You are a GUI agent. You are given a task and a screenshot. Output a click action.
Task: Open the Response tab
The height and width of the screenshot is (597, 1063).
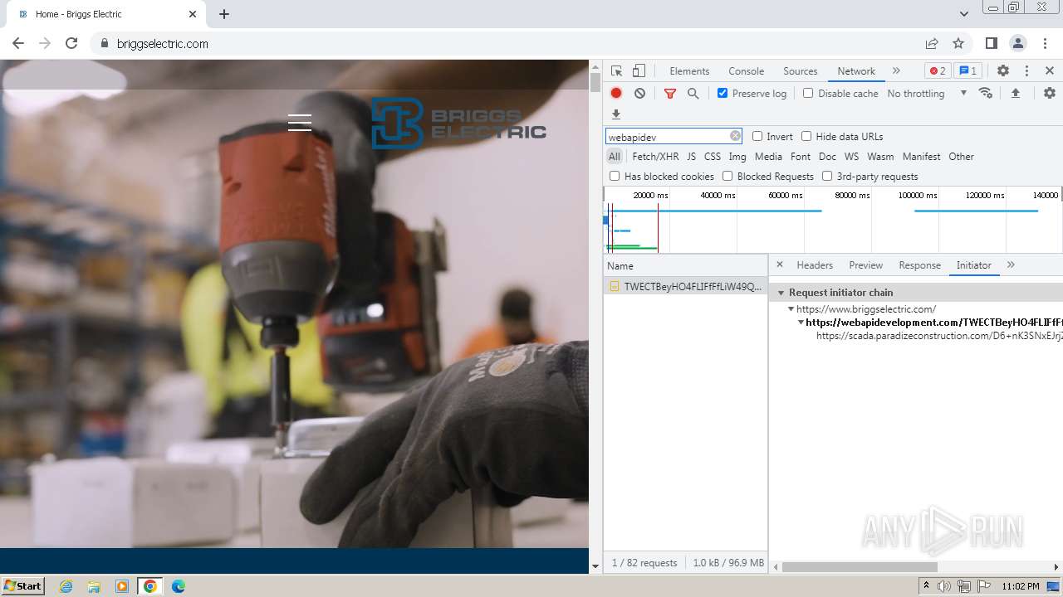tap(919, 265)
